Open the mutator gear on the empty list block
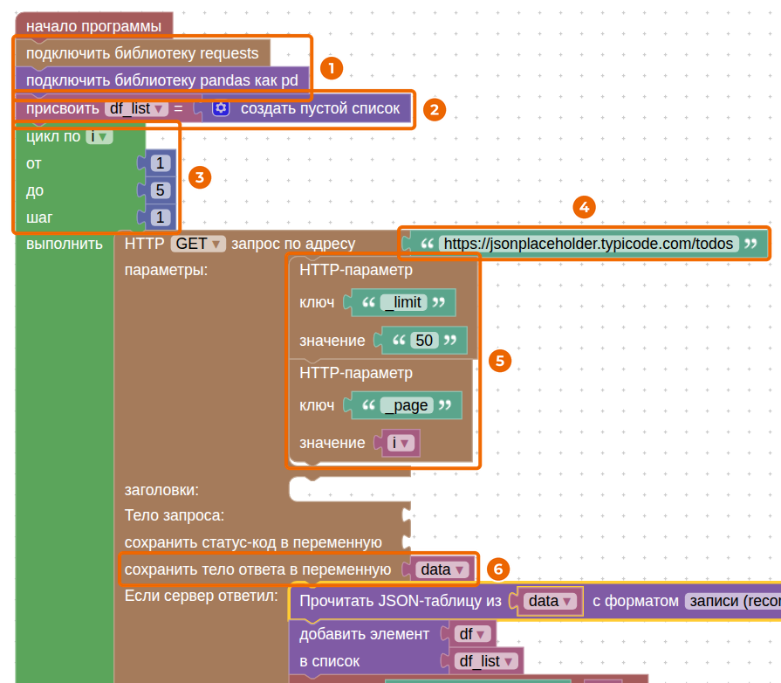Viewport: 781px width, 683px height. [x=221, y=108]
